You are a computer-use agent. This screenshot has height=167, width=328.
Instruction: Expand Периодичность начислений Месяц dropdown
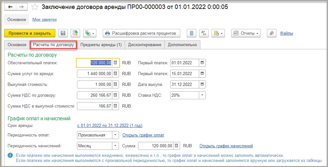click(115, 146)
